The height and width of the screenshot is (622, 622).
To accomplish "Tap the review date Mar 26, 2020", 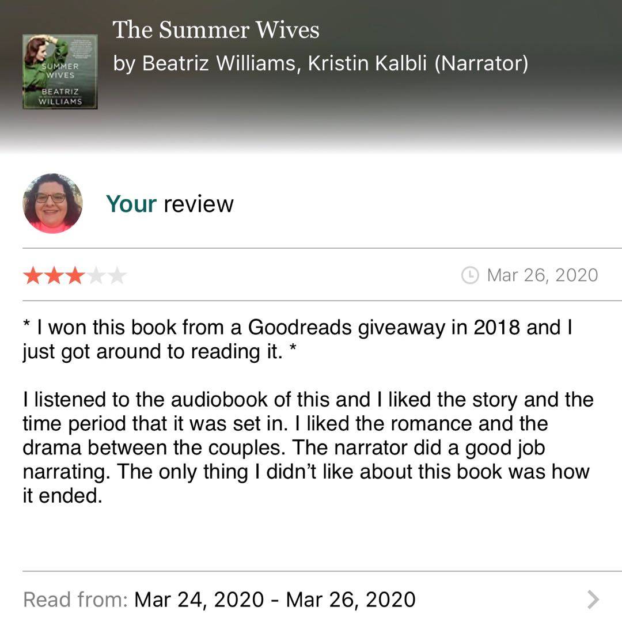I will tap(542, 275).
